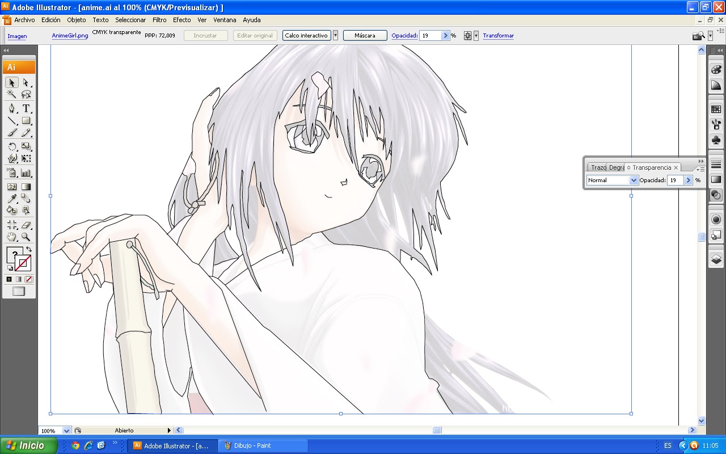
Task: Open Transparencia panel options menu
Action: (x=702, y=169)
